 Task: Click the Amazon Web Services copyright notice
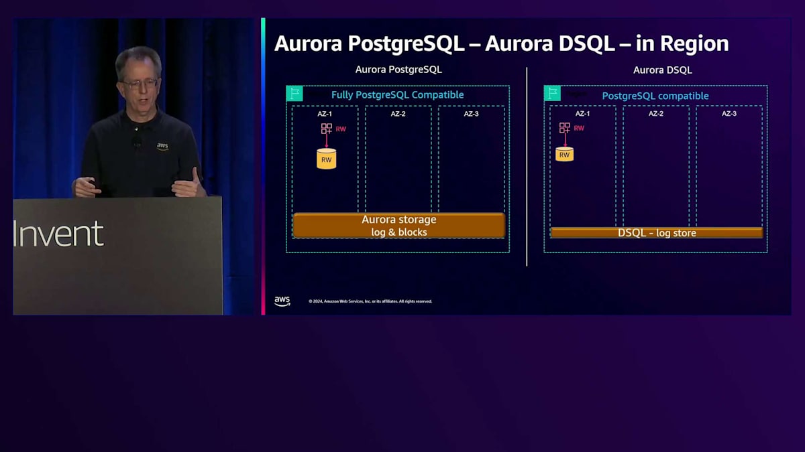[370, 301]
